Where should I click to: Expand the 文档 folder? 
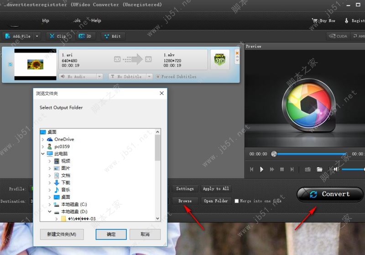click(x=50, y=175)
